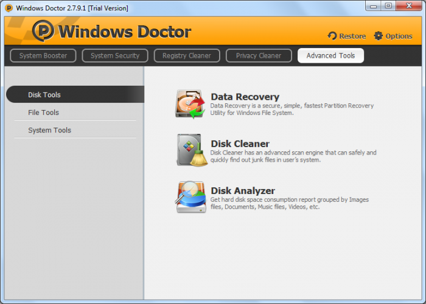Switch to the System Security tab

[x=115, y=56]
